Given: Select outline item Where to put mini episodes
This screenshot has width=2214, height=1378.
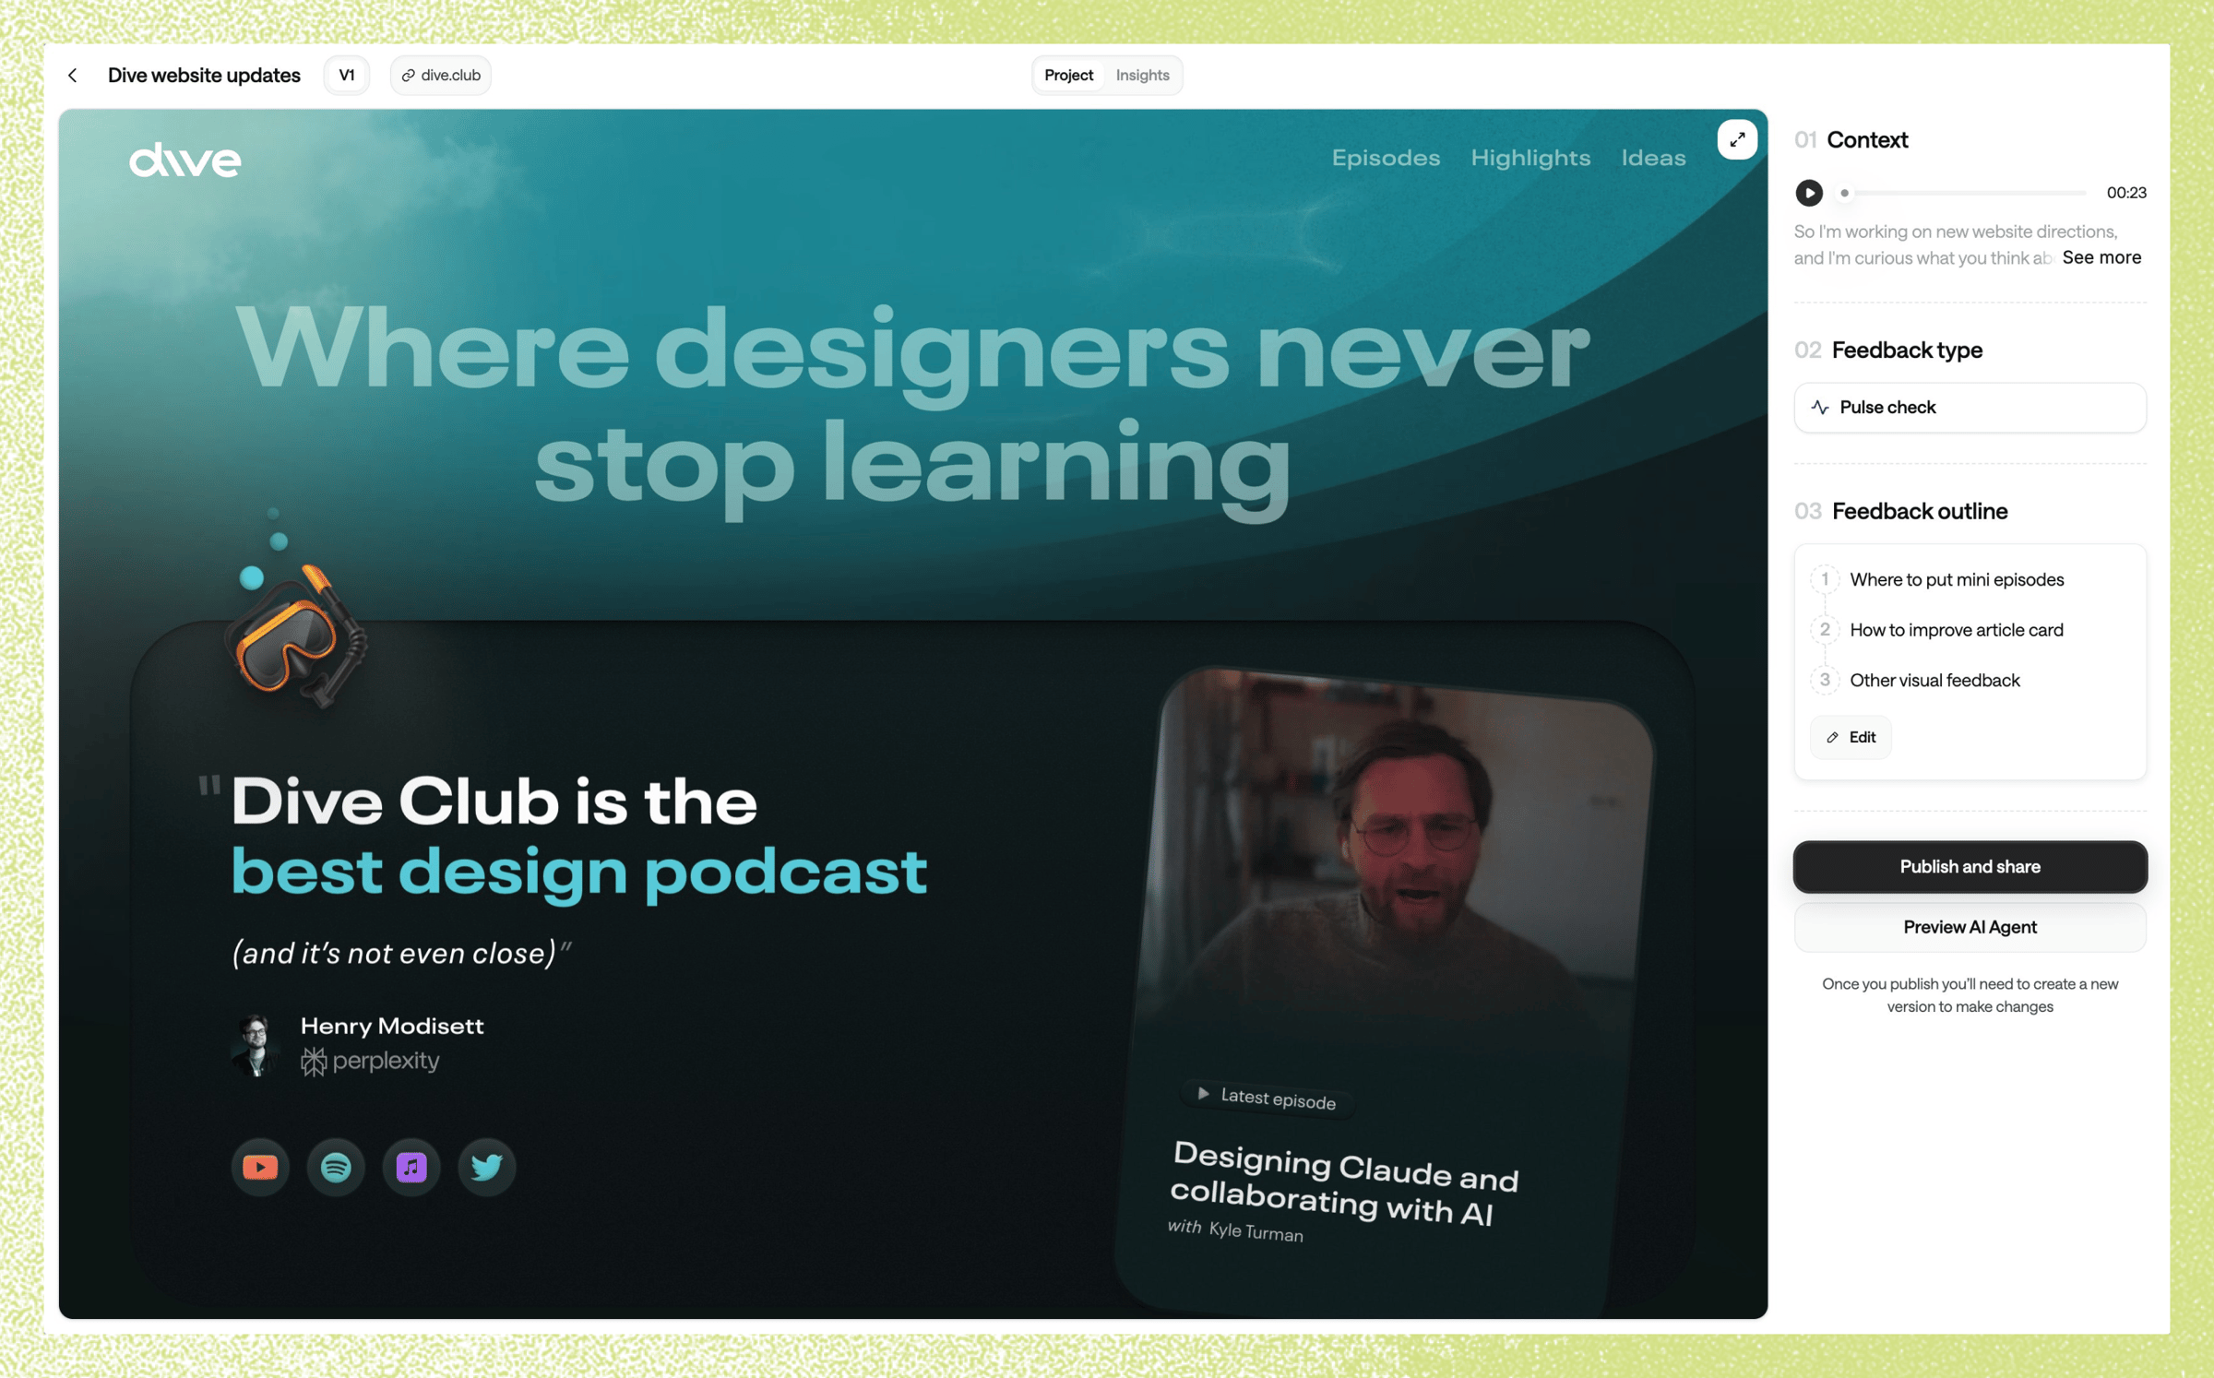Looking at the screenshot, I should (1957, 580).
